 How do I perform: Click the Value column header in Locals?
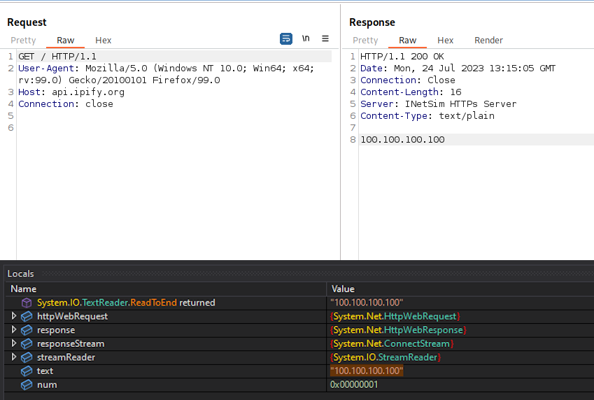[343, 289]
